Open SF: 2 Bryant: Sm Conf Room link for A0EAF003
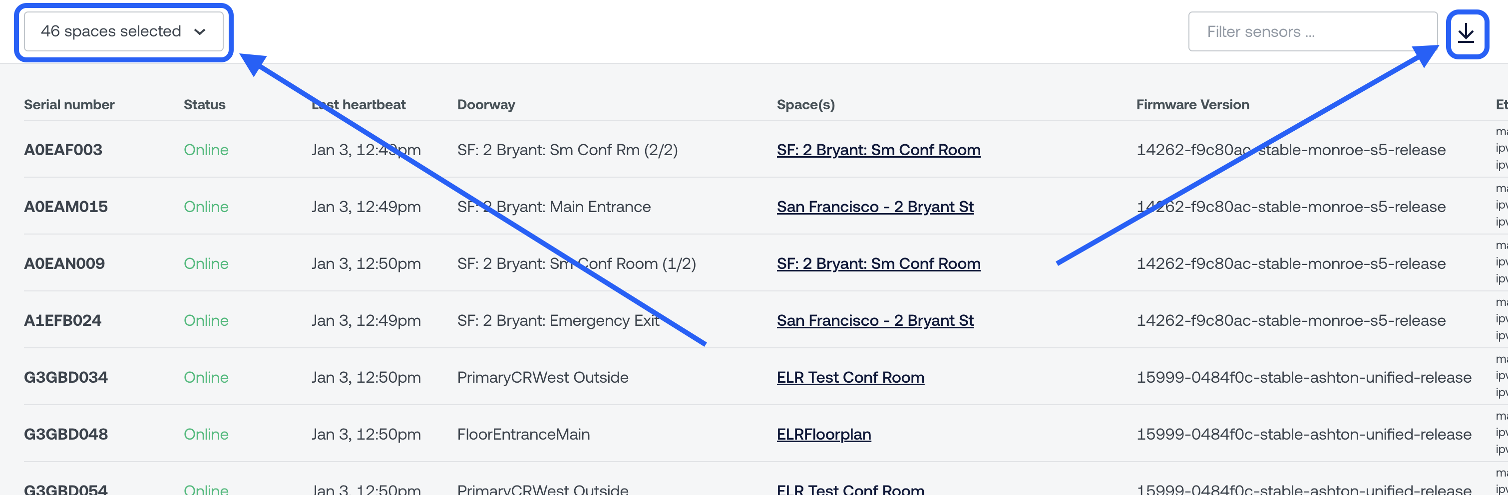The image size is (1508, 495). 878,150
